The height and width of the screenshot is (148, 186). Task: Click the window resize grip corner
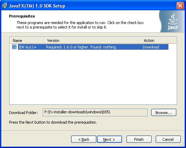coord(182,145)
